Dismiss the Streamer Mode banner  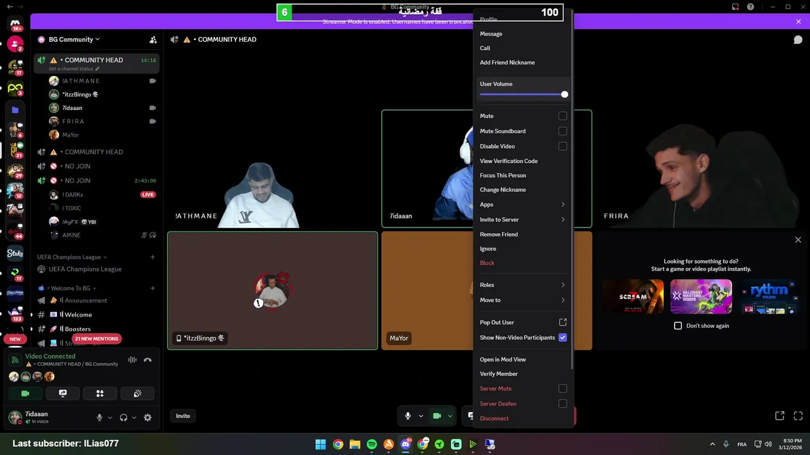click(x=799, y=21)
